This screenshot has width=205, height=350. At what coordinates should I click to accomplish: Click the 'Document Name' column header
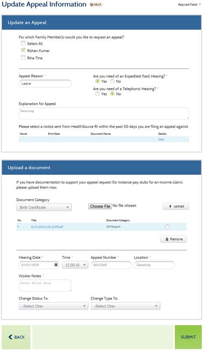(101, 134)
